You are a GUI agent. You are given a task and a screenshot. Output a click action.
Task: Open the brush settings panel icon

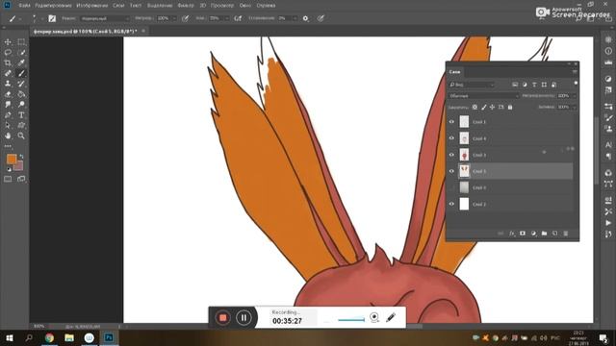[52, 18]
